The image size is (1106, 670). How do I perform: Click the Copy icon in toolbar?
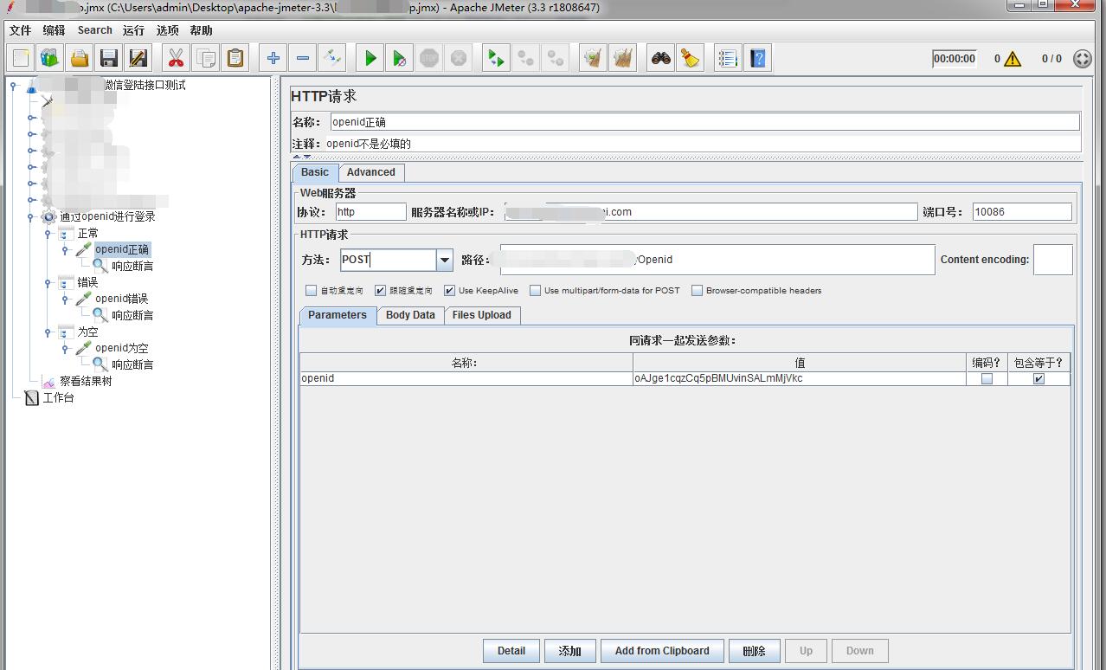(206, 58)
